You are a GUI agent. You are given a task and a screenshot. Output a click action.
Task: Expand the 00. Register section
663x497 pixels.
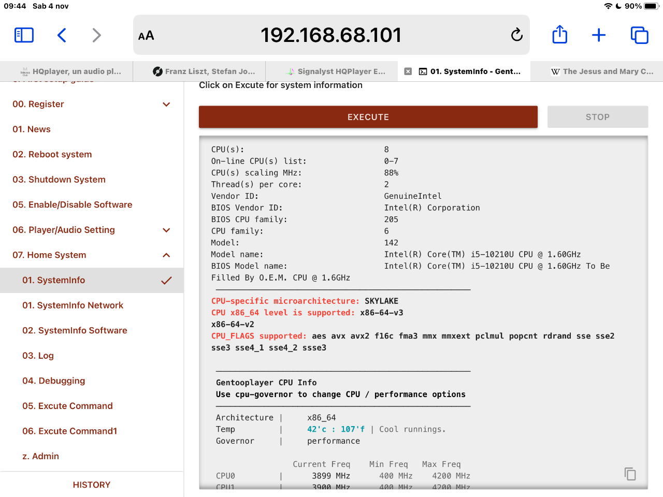[x=166, y=104]
